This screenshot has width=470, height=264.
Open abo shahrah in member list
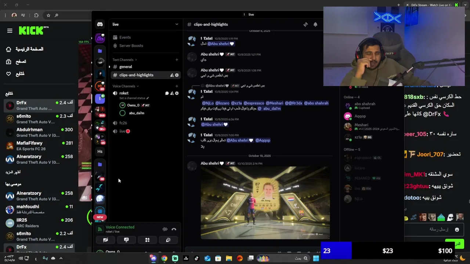(x=372, y=106)
